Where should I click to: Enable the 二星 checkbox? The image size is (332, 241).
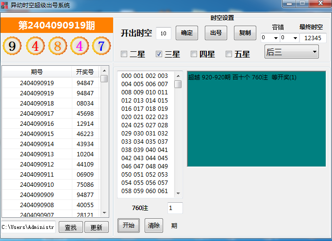click(124, 54)
